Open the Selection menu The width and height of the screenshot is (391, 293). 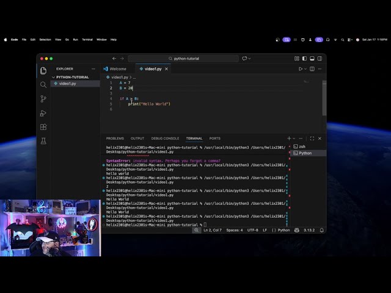[x=45, y=40]
